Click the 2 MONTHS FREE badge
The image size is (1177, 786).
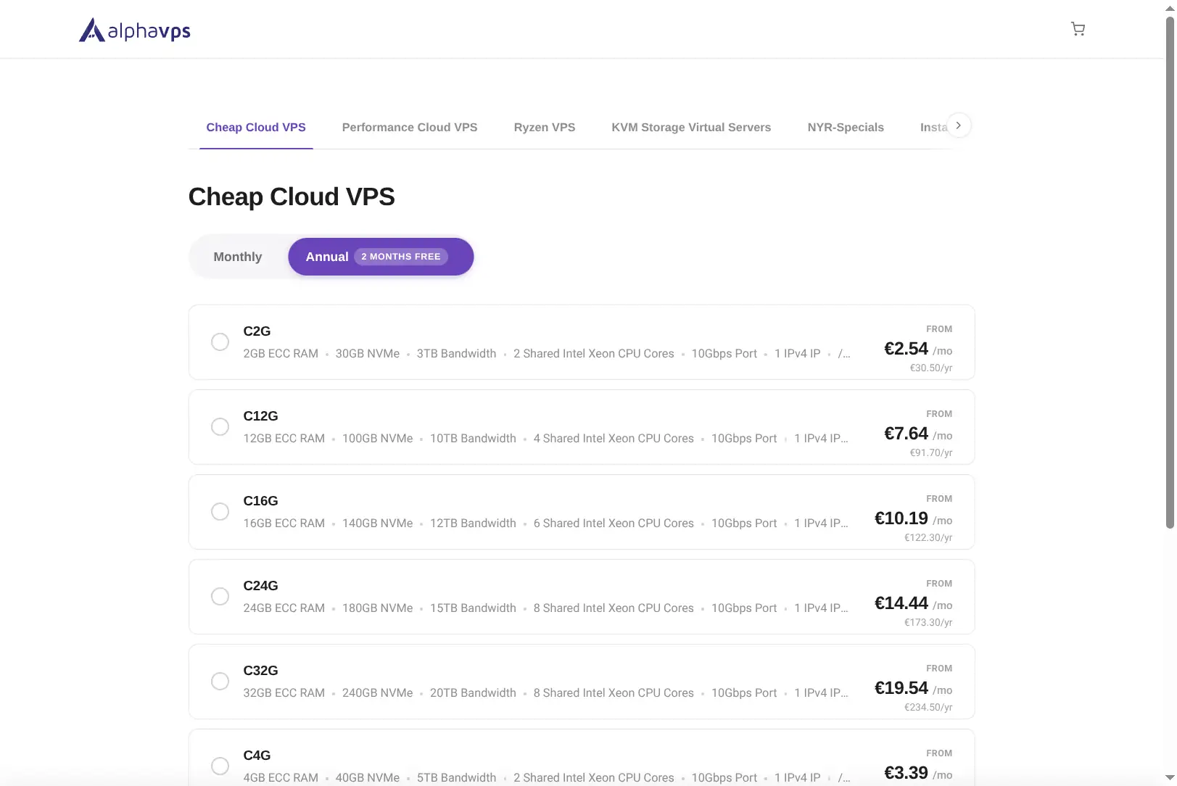click(x=401, y=257)
